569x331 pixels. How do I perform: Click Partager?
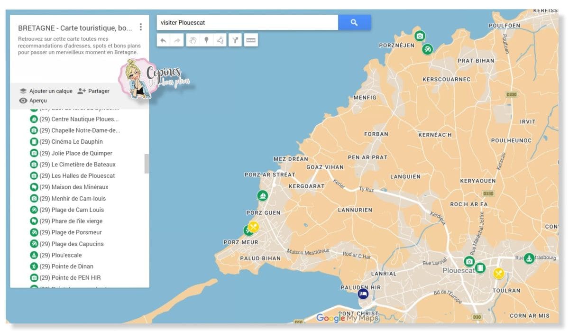coord(93,91)
